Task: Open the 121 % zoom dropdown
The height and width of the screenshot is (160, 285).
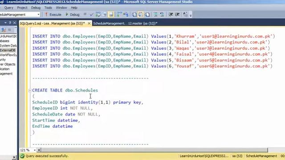Action: click(x=35, y=150)
